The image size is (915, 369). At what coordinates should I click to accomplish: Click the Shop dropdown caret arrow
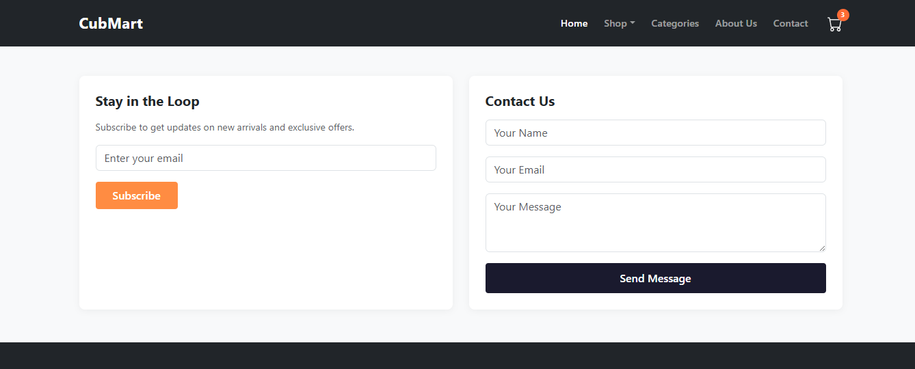(633, 23)
